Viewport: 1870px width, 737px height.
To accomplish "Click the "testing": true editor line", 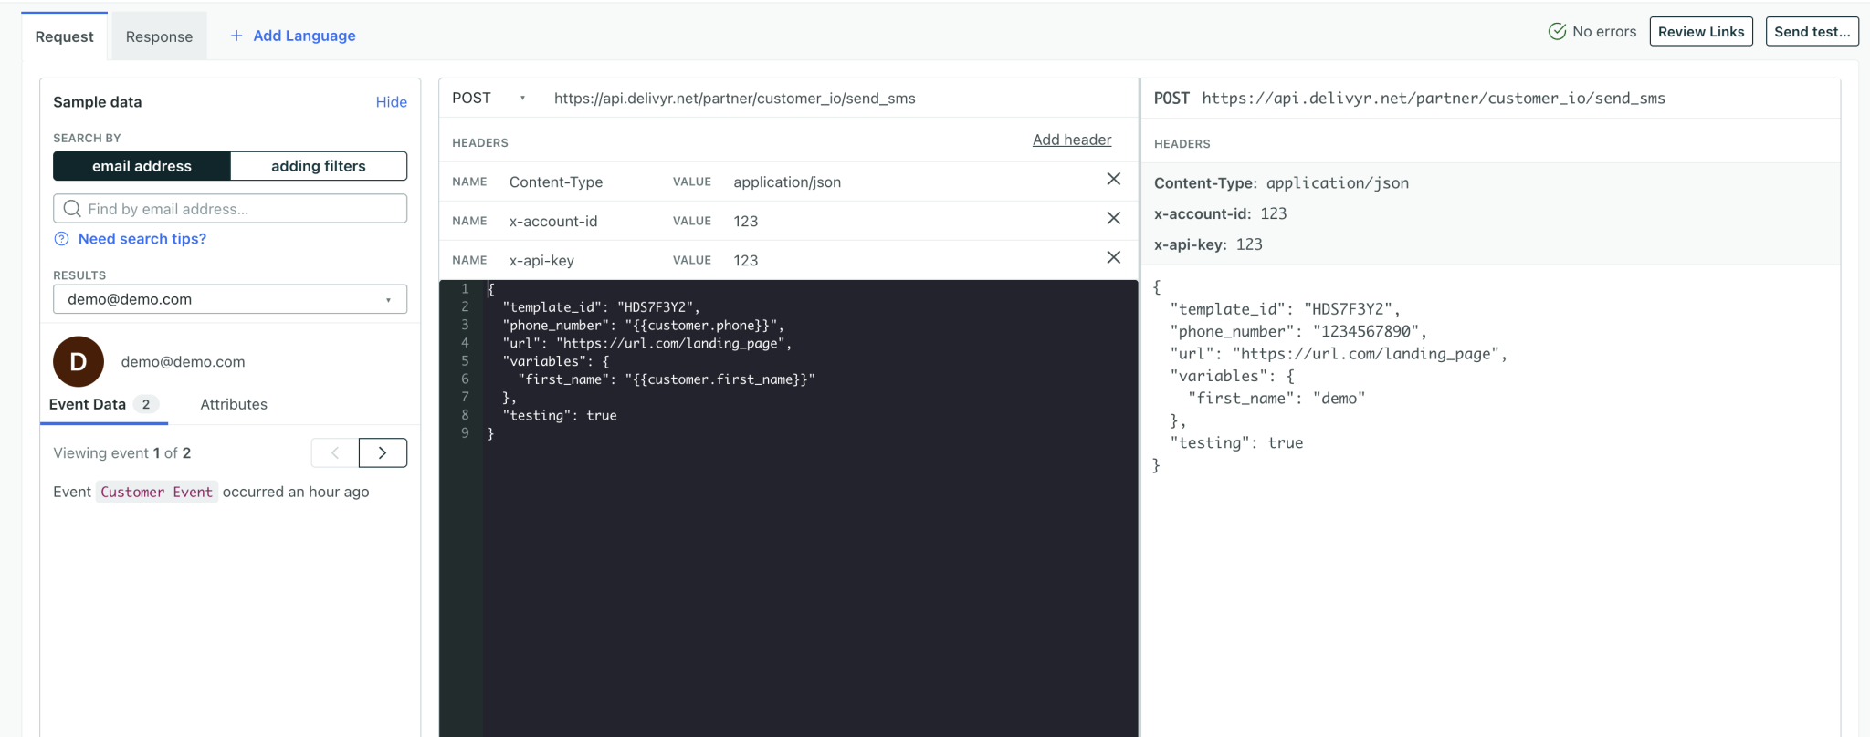I will coord(560,416).
